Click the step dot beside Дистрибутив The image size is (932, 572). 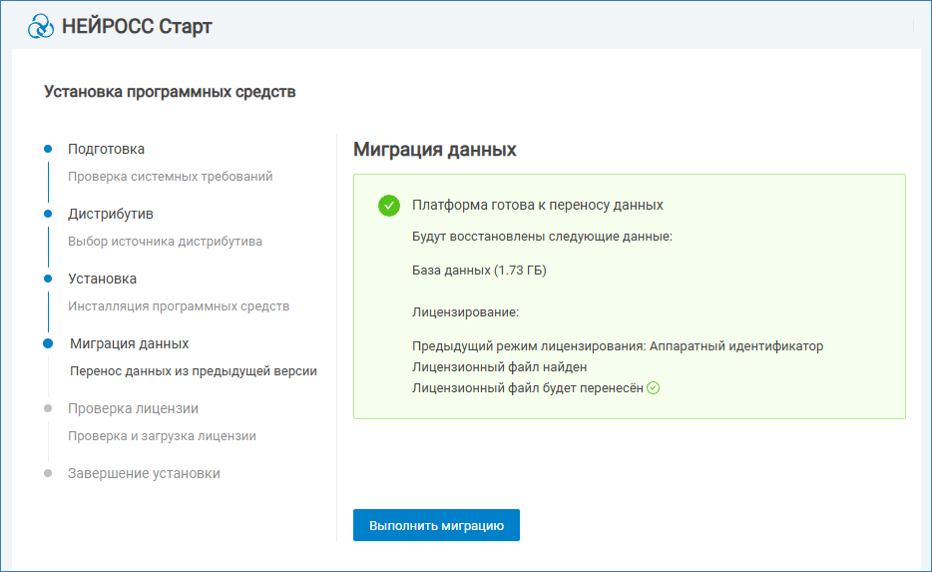[x=48, y=214]
